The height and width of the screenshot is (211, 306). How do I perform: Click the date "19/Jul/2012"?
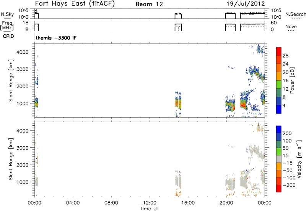246,4
